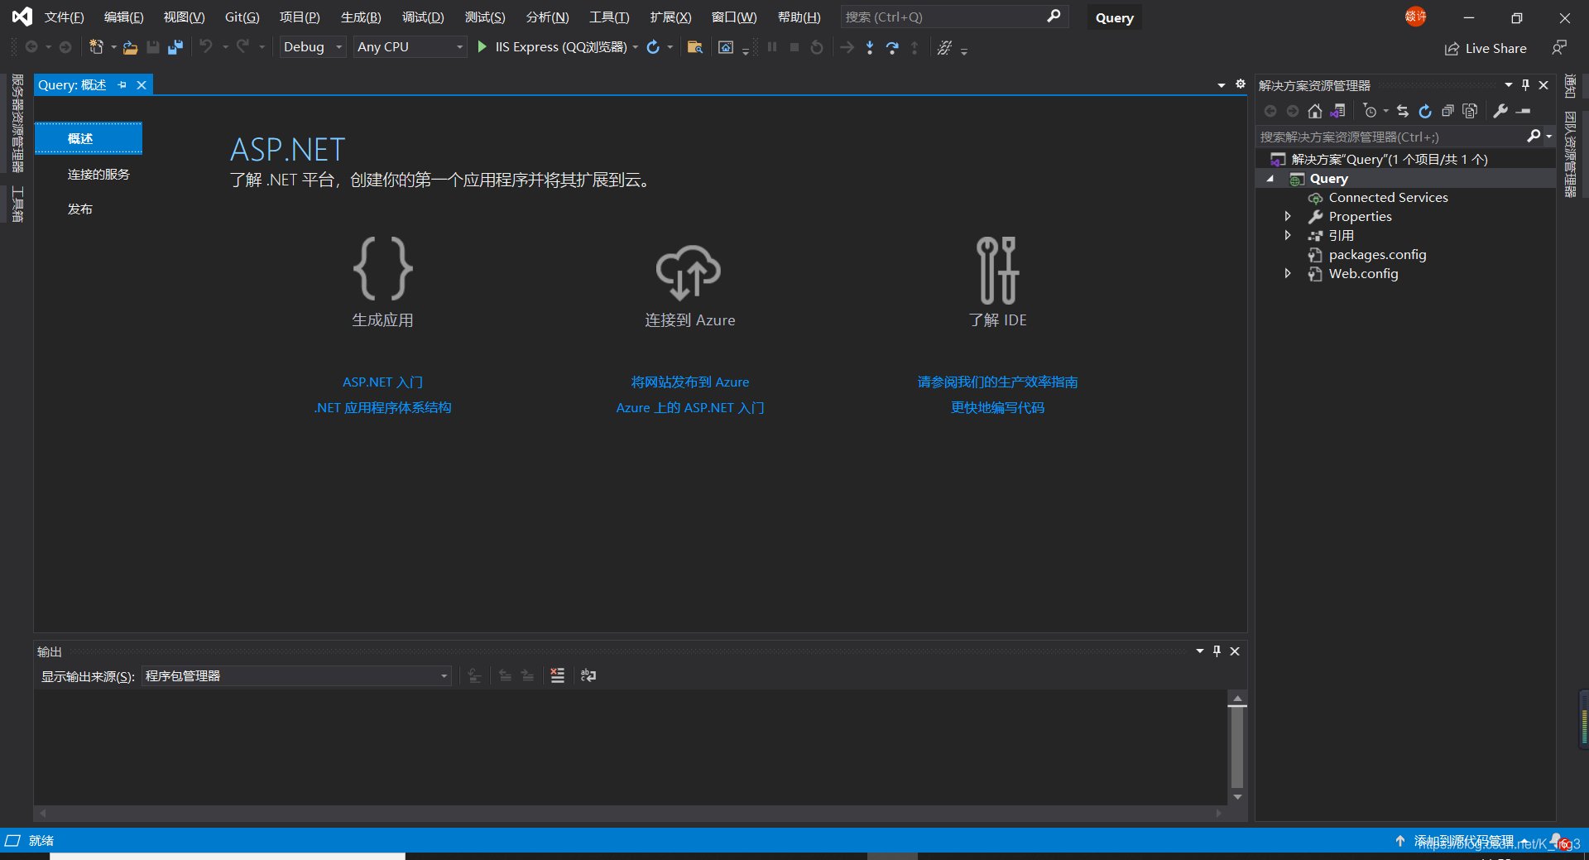
Task: Click the top search box 搜索 (Ctrl+Q)
Action: (x=954, y=17)
